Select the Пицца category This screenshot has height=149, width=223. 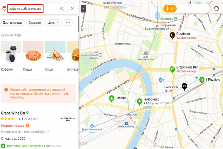coord(33,56)
